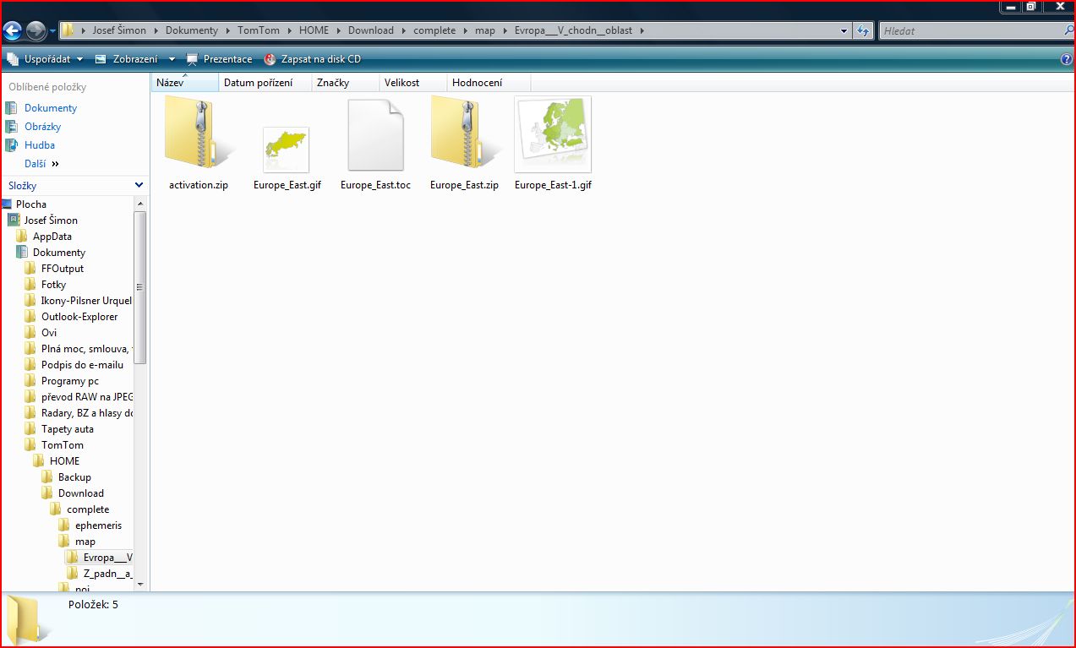Sort by the Velikost column header
This screenshot has width=1076, height=648.
(x=401, y=83)
